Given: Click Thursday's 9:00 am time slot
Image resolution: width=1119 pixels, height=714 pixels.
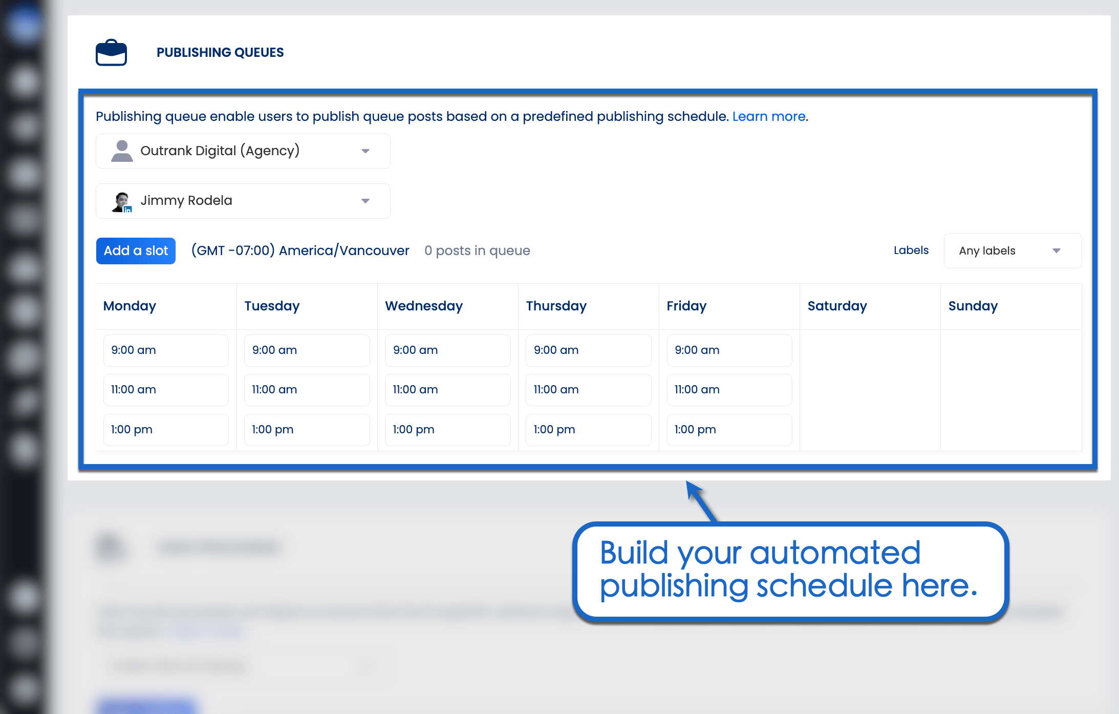Looking at the screenshot, I should (x=588, y=350).
